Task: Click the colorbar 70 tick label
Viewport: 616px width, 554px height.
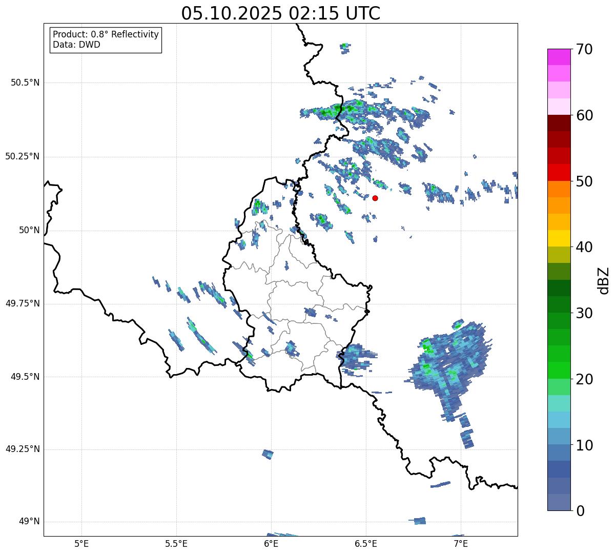Action: [x=584, y=49]
